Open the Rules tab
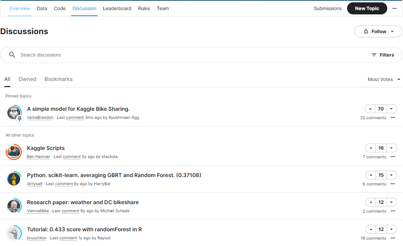403x246 pixels. click(144, 8)
